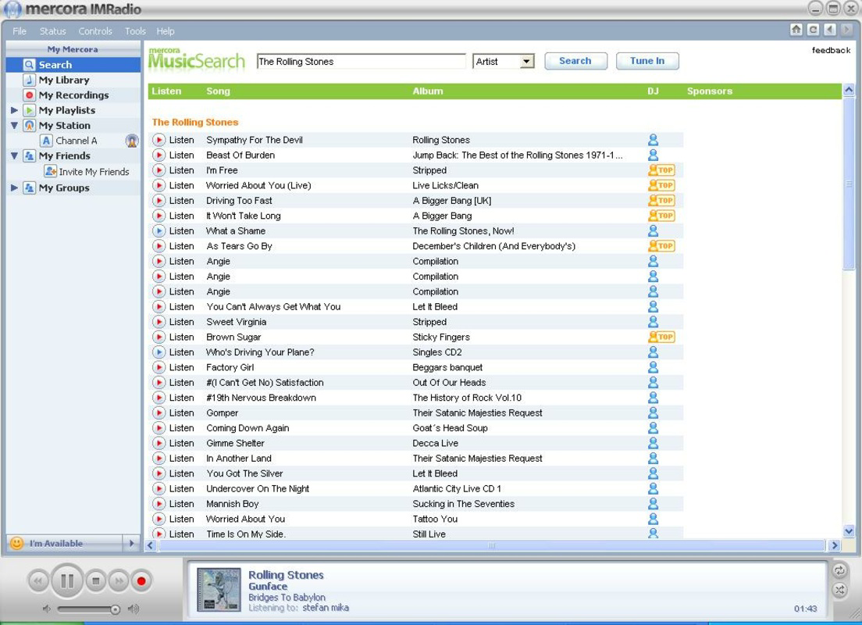Click The Rolling Stones orange artist heading
Image resolution: width=862 pixels, height=625 pixels.
195,122
